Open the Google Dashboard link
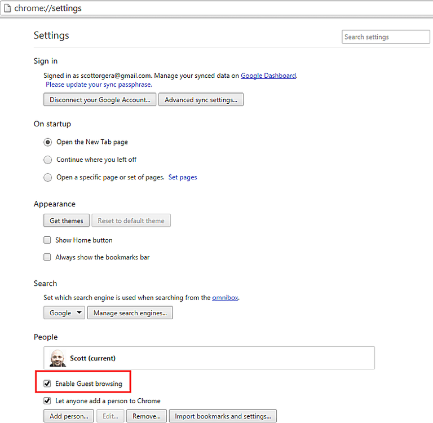The height and width of the screenshot is (423, 433). (x=268, y=76)
